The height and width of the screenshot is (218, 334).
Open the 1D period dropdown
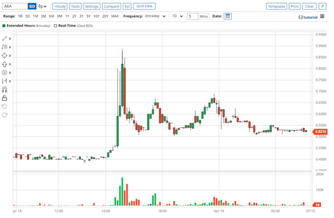[x=177, y=16]
